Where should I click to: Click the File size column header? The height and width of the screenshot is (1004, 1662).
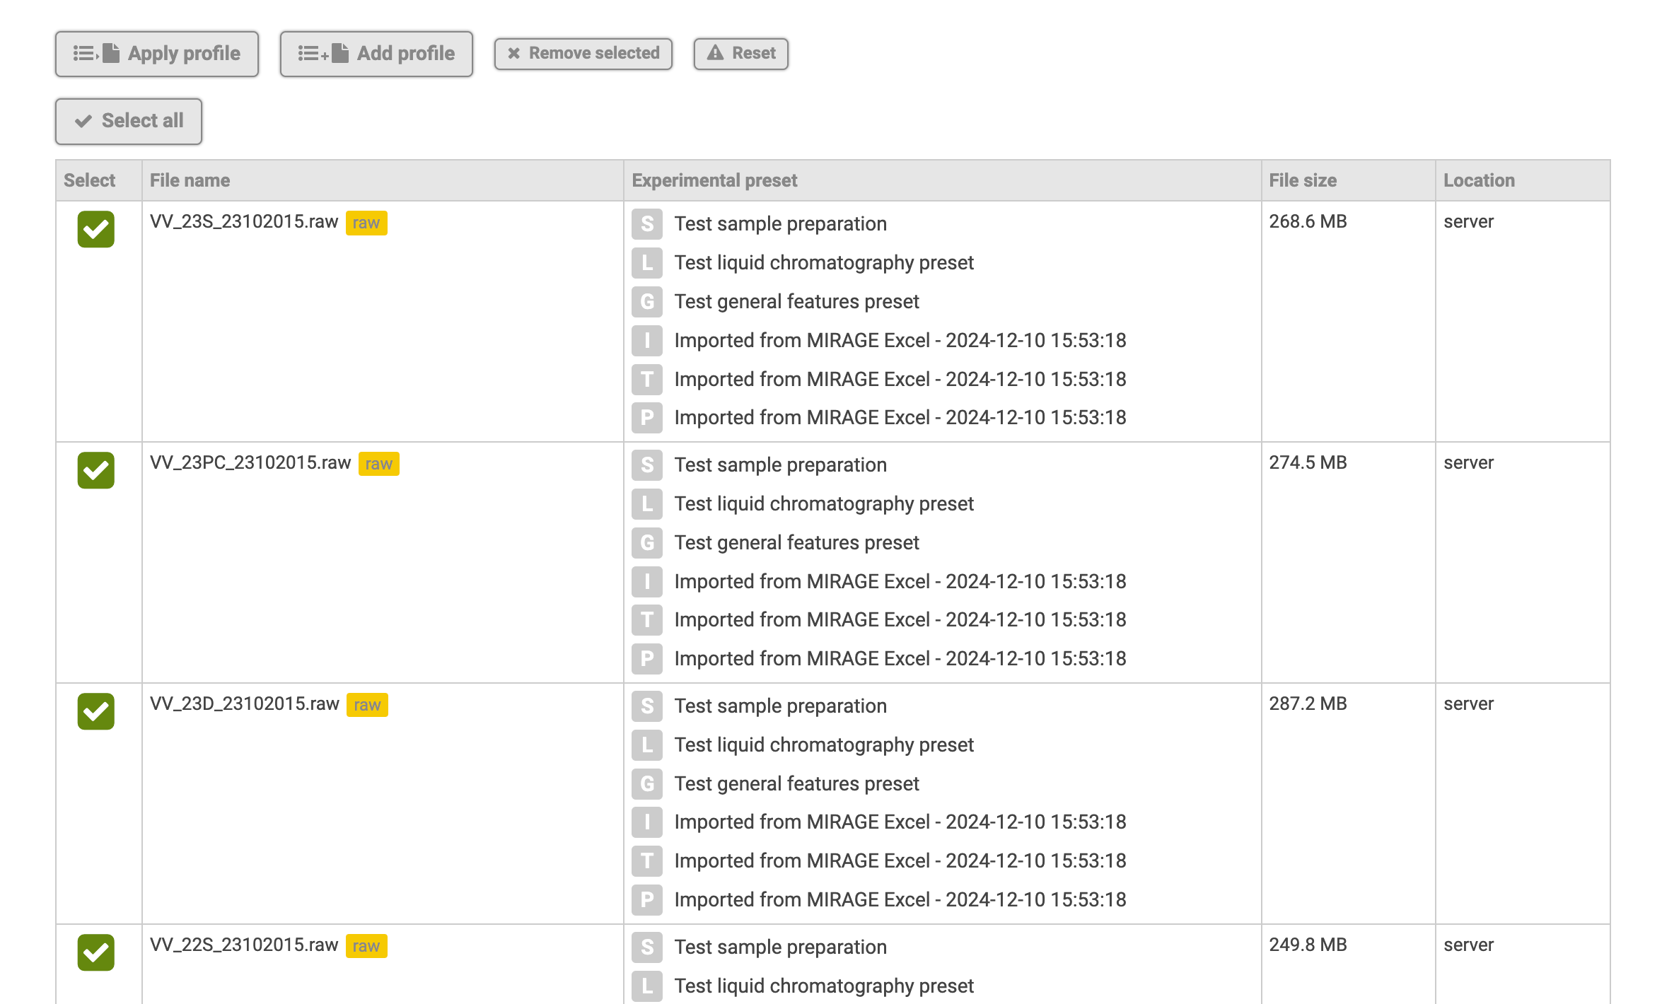pyautogui.click(x=1302, y=181)
